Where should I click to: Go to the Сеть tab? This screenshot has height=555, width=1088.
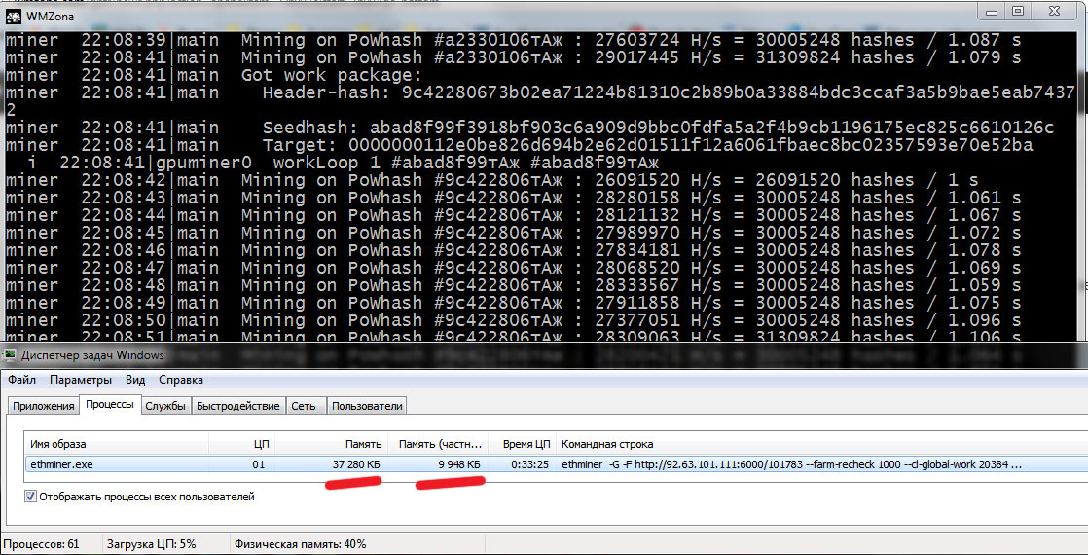tap(304, 406)
